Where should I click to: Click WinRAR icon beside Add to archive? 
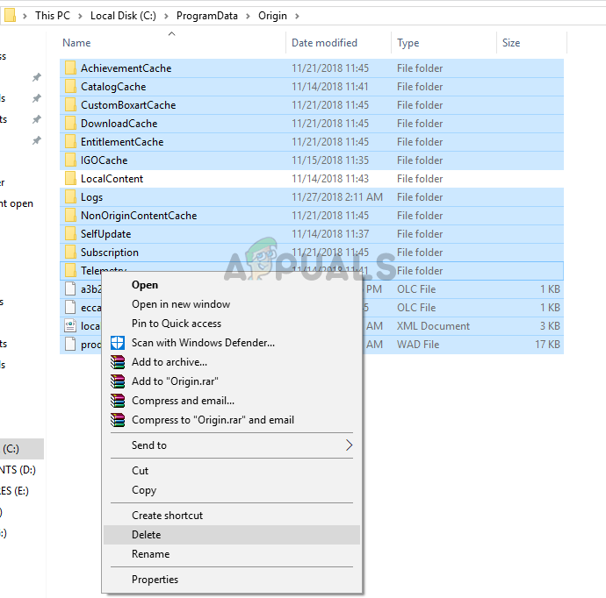pyautogui.click(x=118, y=362)
